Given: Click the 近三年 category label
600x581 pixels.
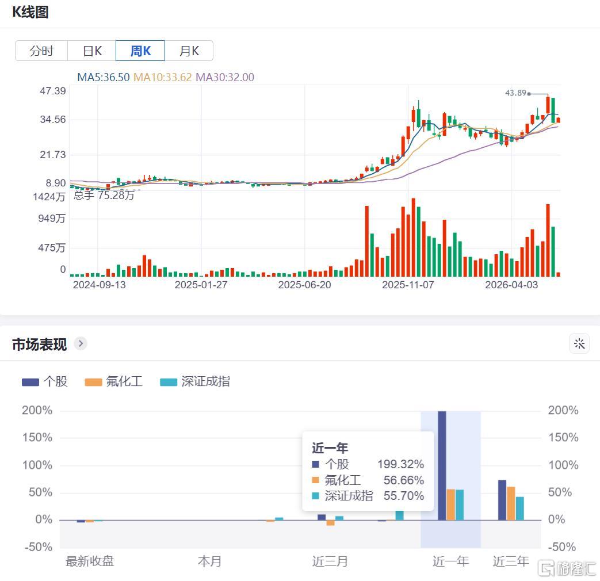Looking at the screenshot, I should pos(510,561).
